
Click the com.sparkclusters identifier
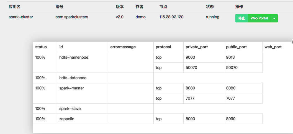[72, 17]
